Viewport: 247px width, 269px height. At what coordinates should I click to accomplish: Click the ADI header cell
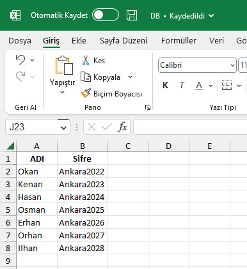pos(37,158)
